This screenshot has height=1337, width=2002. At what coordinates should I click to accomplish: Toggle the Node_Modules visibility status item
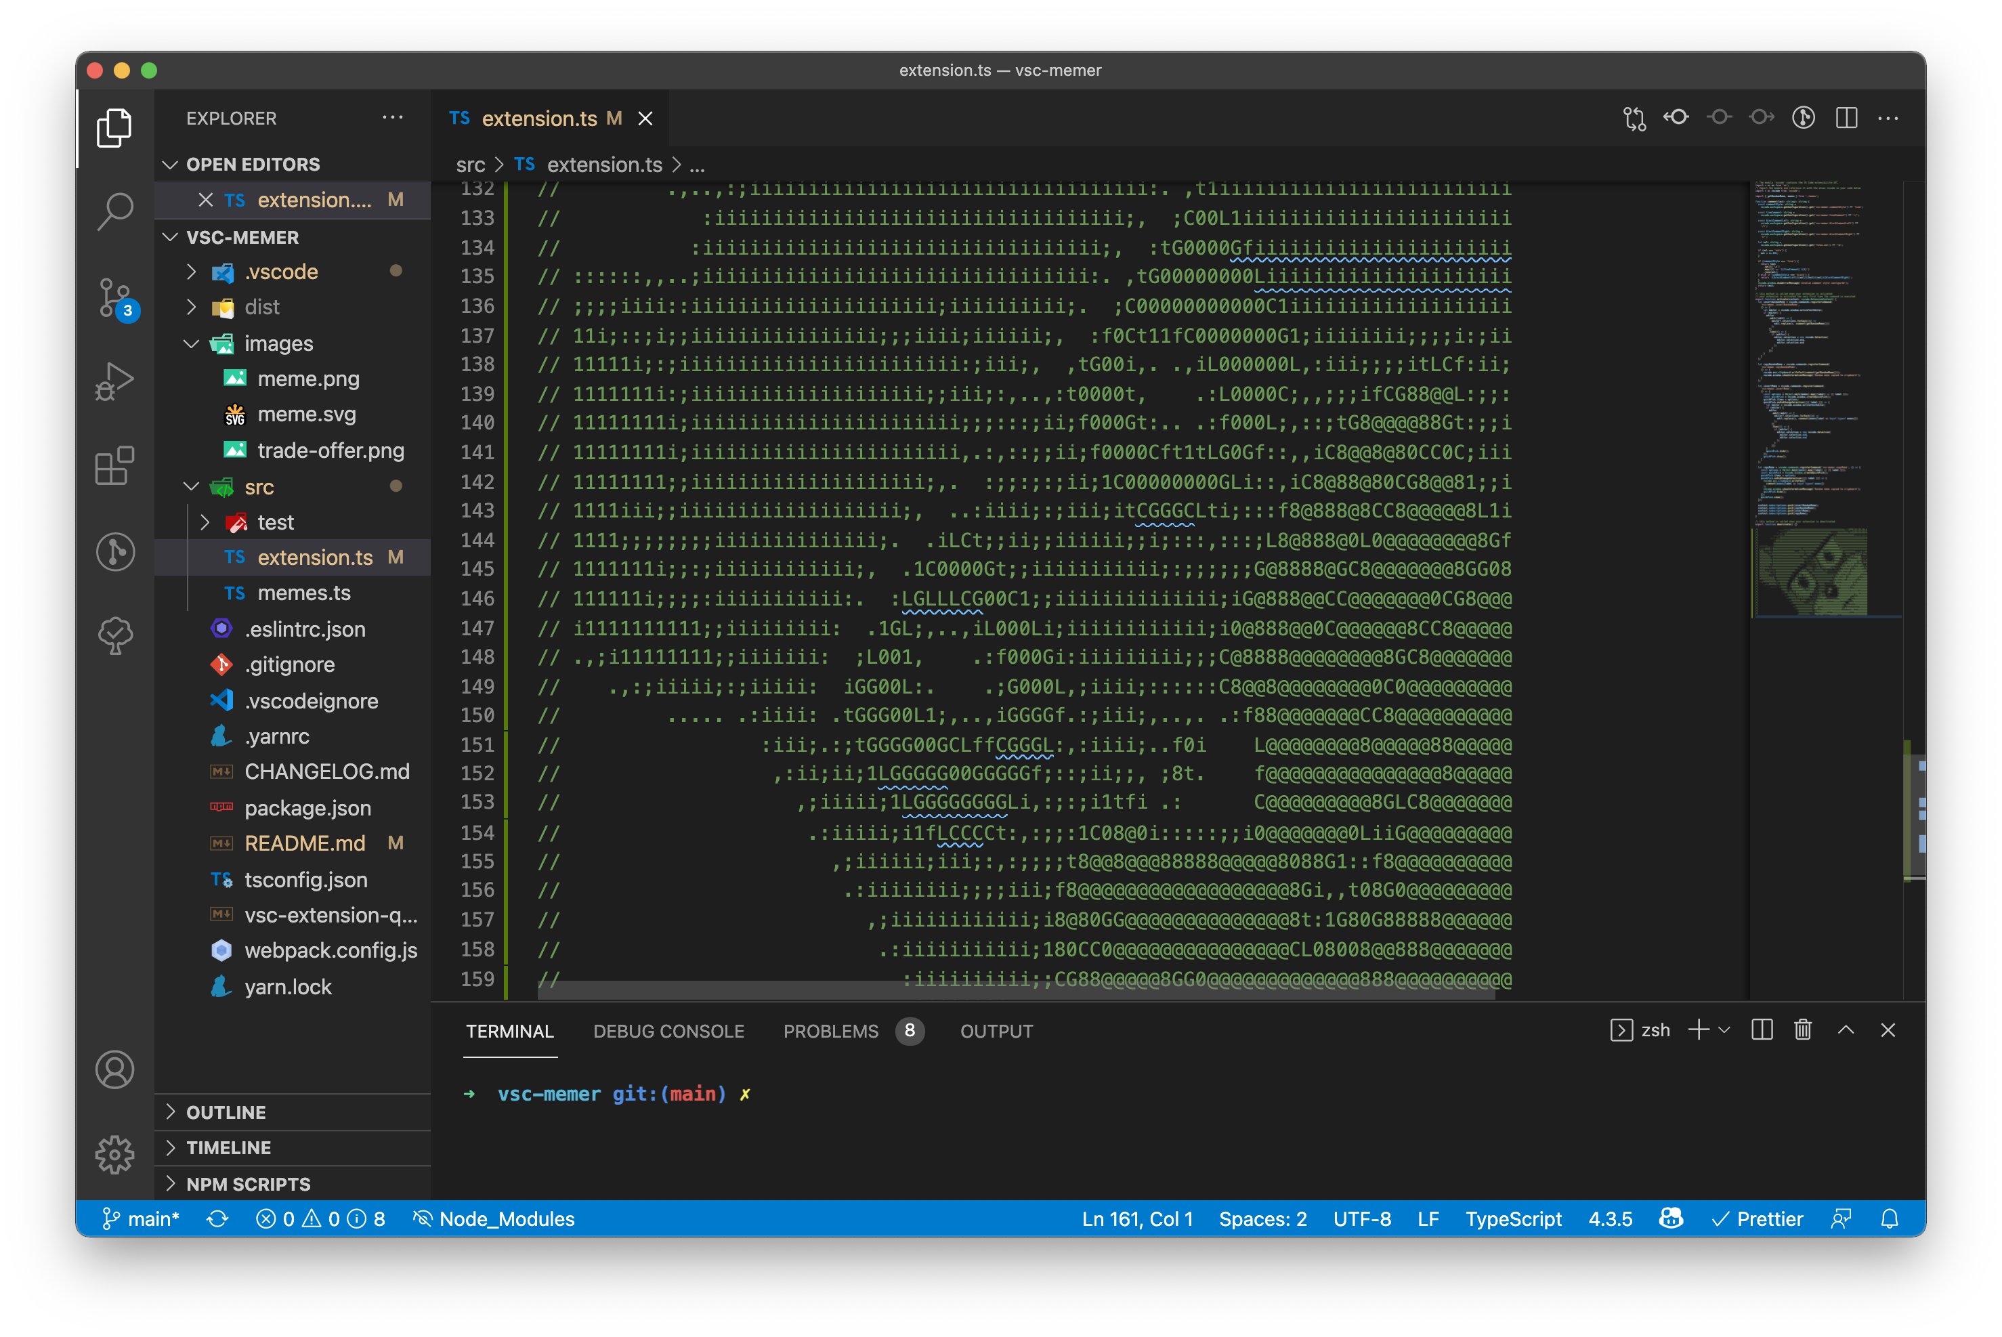click(x=494, y=1218)
